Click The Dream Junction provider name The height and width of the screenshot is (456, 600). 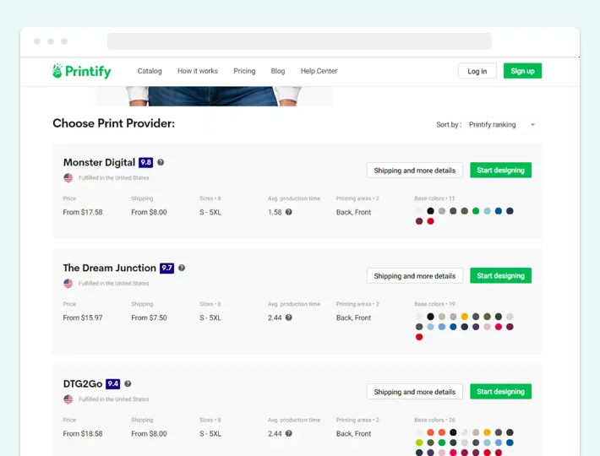pos(110,268)
